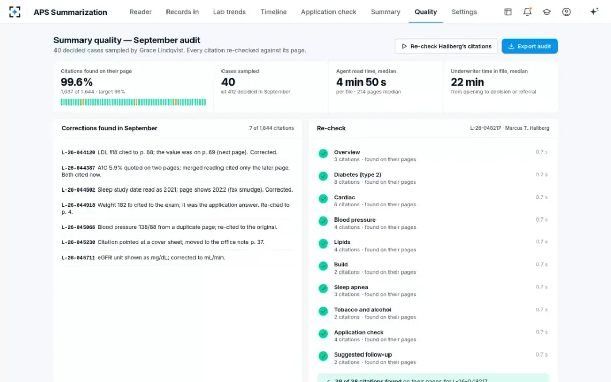
Task: Click the sparkle assistant icon
Action: 594,12
